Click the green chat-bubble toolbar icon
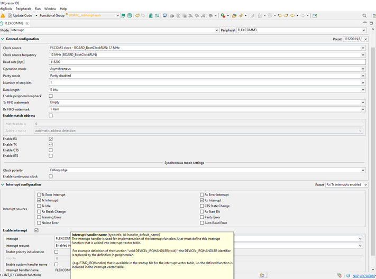Screen dimensions: 376x279 click(130, 15)
